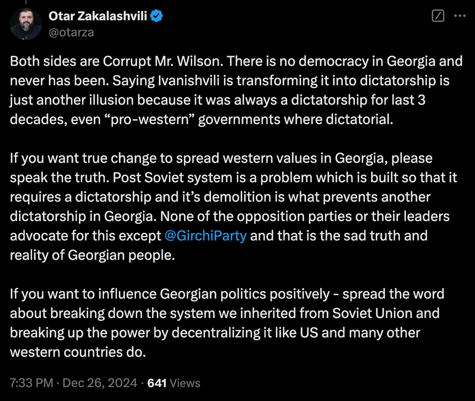This screenshot has height=401, width=475.
Task: View the 641 view count number
Action: (x=157, y=383)
